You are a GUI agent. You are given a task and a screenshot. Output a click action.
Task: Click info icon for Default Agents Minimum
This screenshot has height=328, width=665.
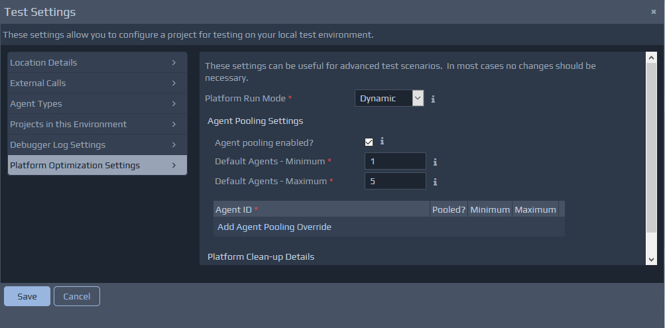[435, 162]
